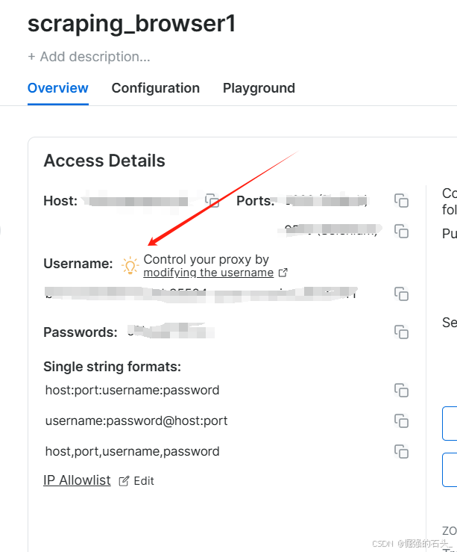Click the scraping_browser1 zone title
The image size is (457, 552).
tap(132, 24)
